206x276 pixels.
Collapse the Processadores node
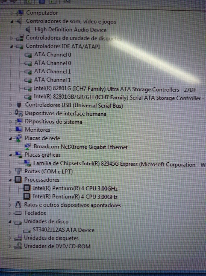10,180
